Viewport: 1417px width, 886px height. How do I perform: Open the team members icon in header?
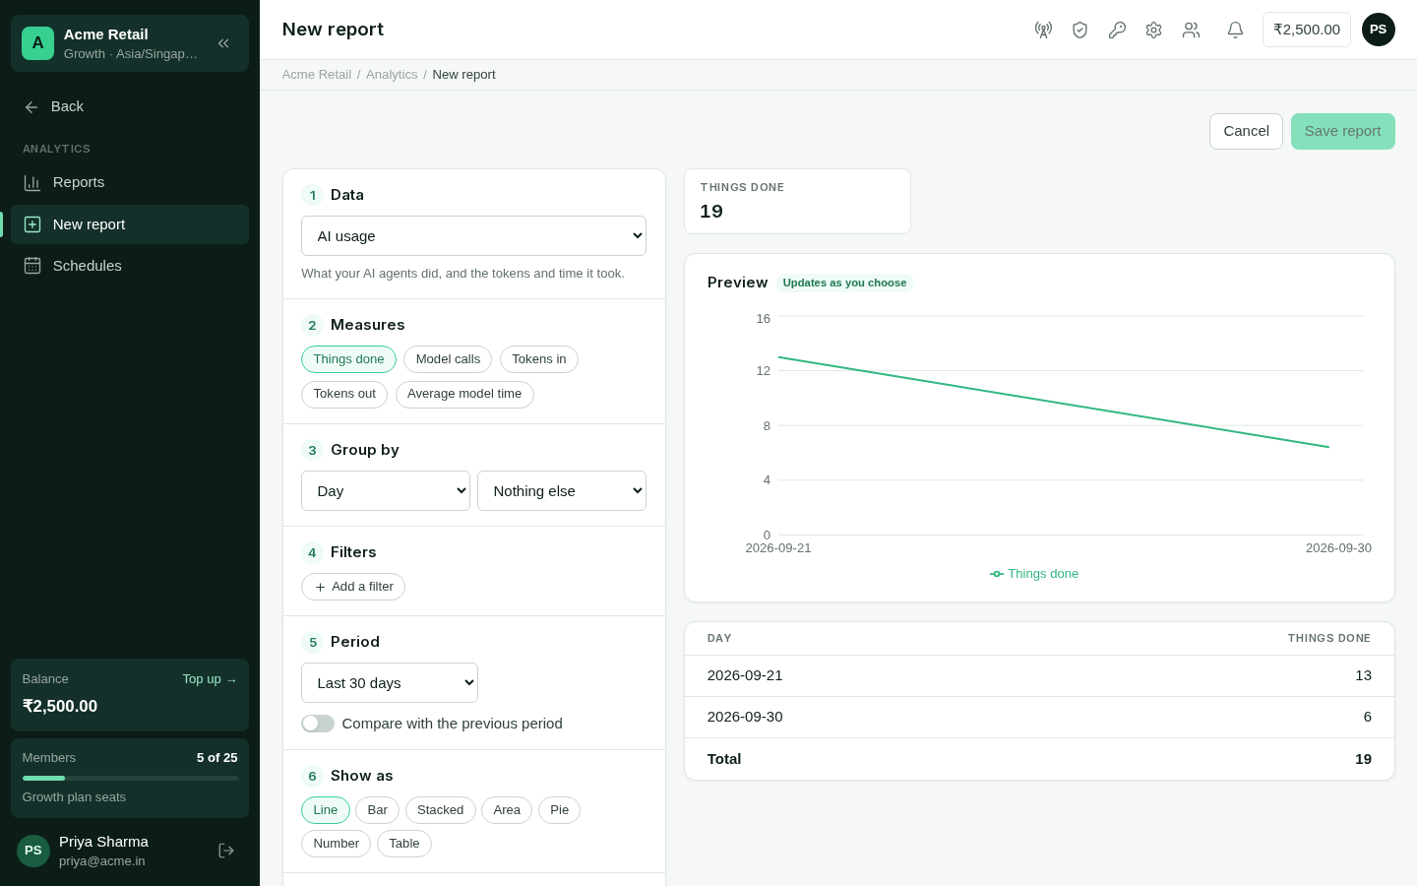pos(1191,30)
